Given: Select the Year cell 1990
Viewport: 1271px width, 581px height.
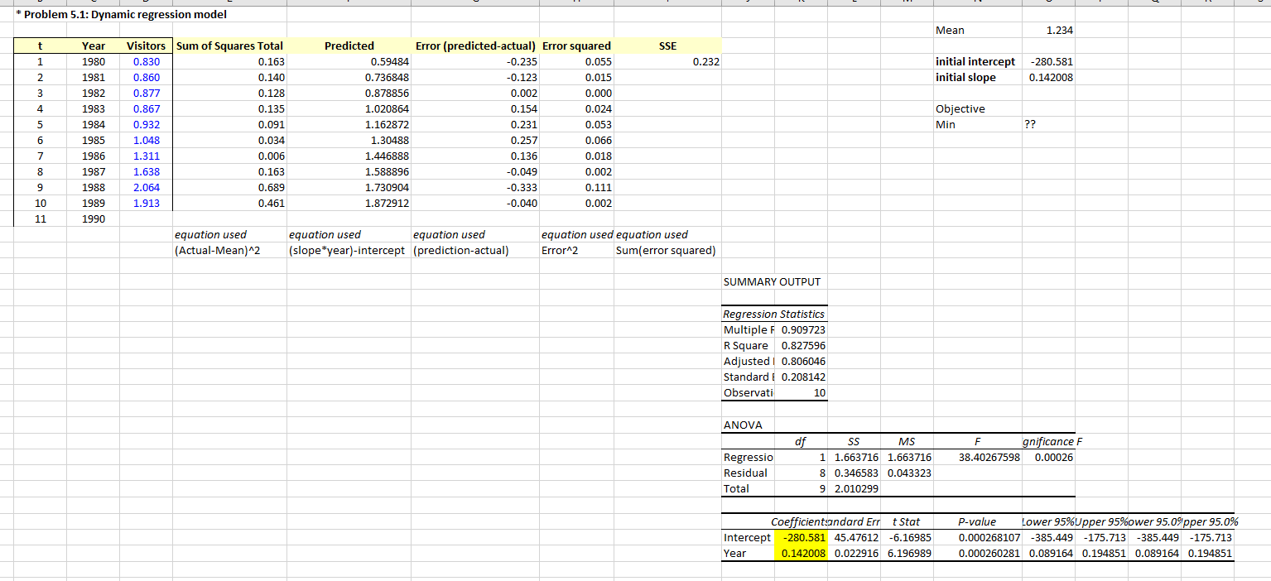Looking at the screenshot, I should 94,218.
